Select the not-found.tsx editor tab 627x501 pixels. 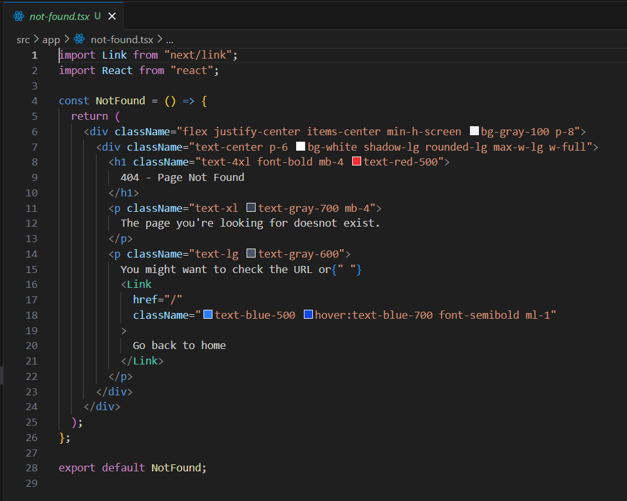[64, 16]
